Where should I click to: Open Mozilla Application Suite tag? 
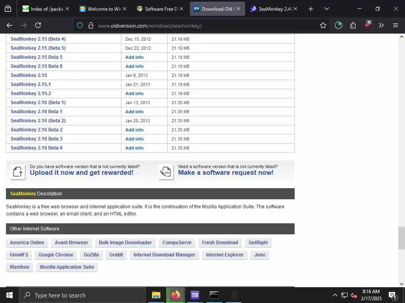point(67,267)
